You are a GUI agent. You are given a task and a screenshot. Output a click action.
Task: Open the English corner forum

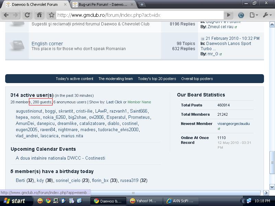click(x=47, y=44)
